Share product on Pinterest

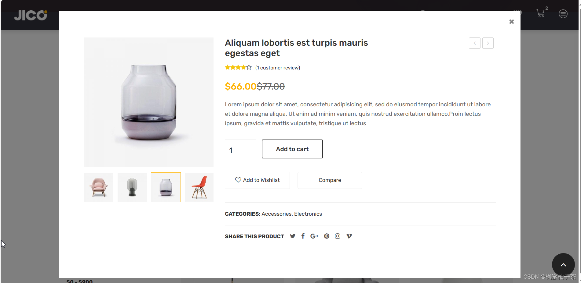[x=327, y=236]
